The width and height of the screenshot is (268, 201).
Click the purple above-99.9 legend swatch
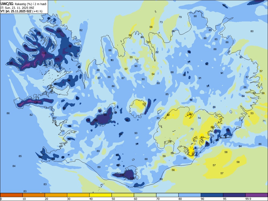coord(256,195)
